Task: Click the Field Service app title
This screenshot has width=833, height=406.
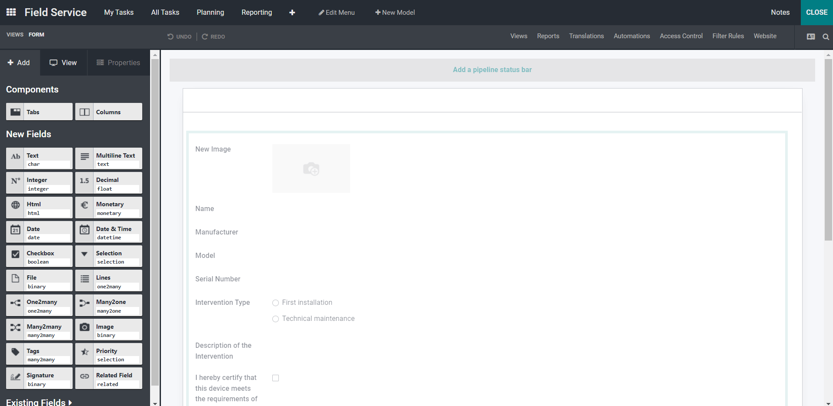Action: 56,13
